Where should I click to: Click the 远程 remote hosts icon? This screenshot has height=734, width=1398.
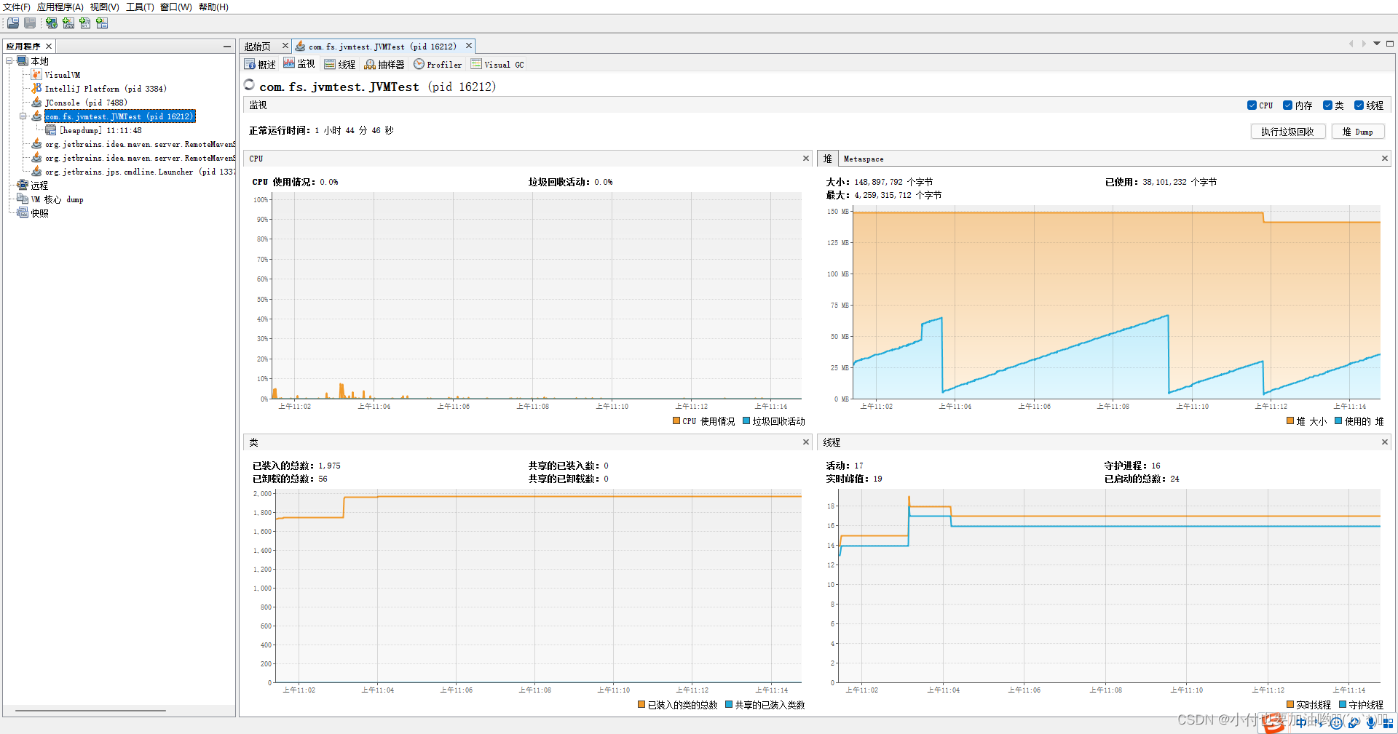(x=23, y=186)
